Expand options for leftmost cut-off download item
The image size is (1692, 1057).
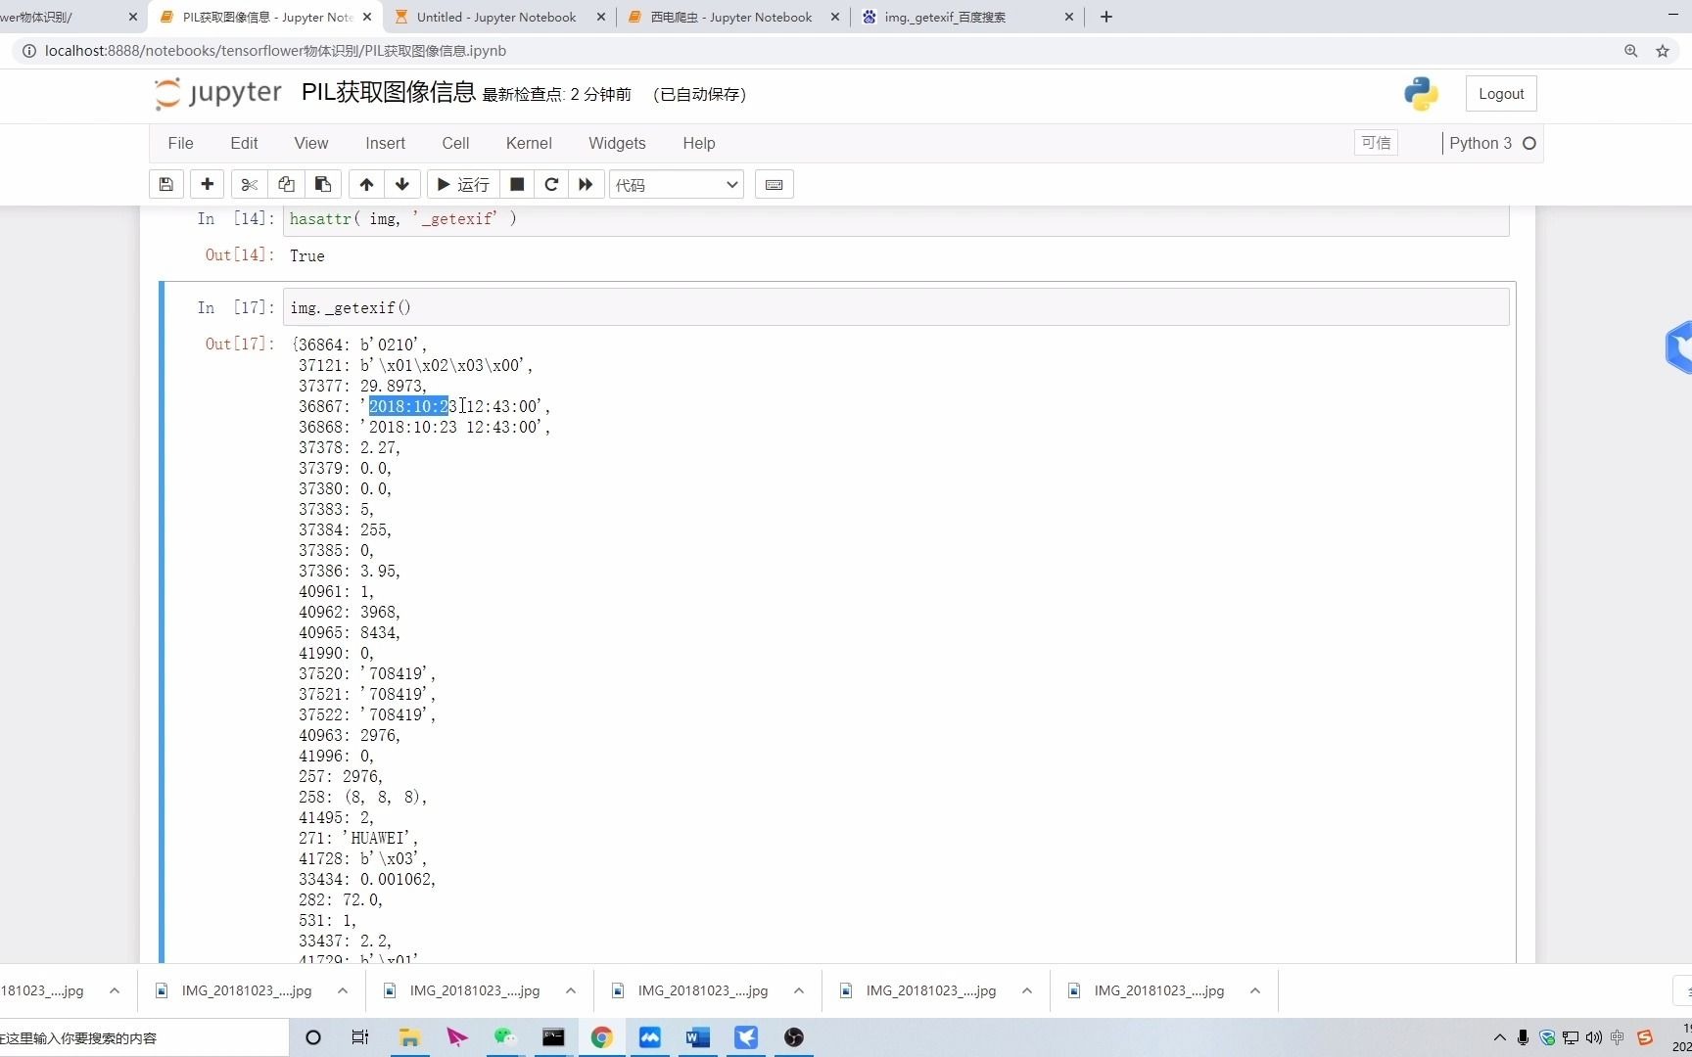tap(115, 990)
